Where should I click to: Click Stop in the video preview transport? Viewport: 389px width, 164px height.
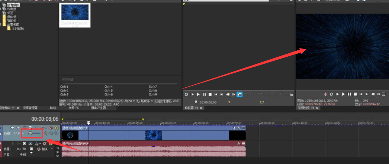pos(355,94)
